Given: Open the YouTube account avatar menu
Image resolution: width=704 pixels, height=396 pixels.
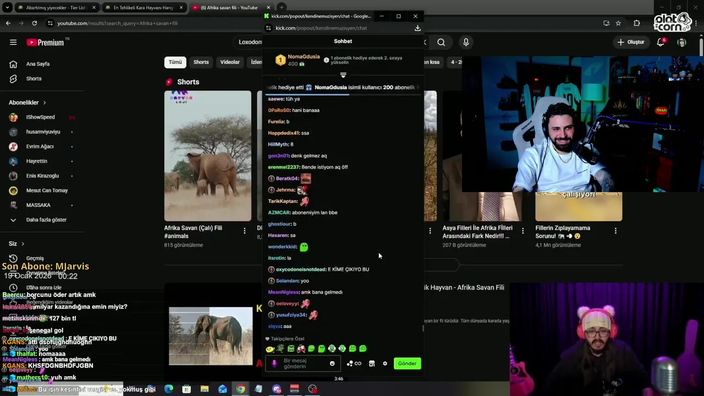Looking at the screenshot, I should 682,42.
